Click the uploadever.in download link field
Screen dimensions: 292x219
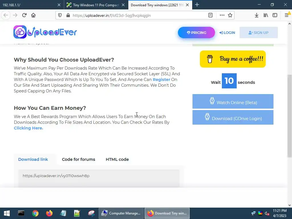(99, 178)
